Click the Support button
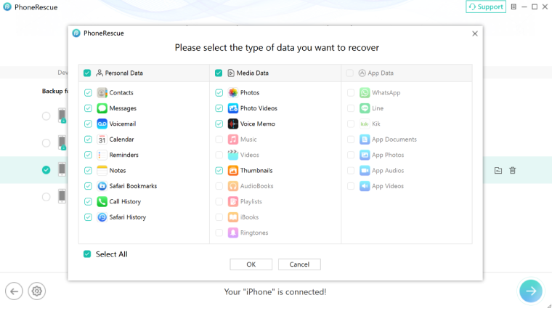Screen dimensions: 552x311 coord(485,7)
